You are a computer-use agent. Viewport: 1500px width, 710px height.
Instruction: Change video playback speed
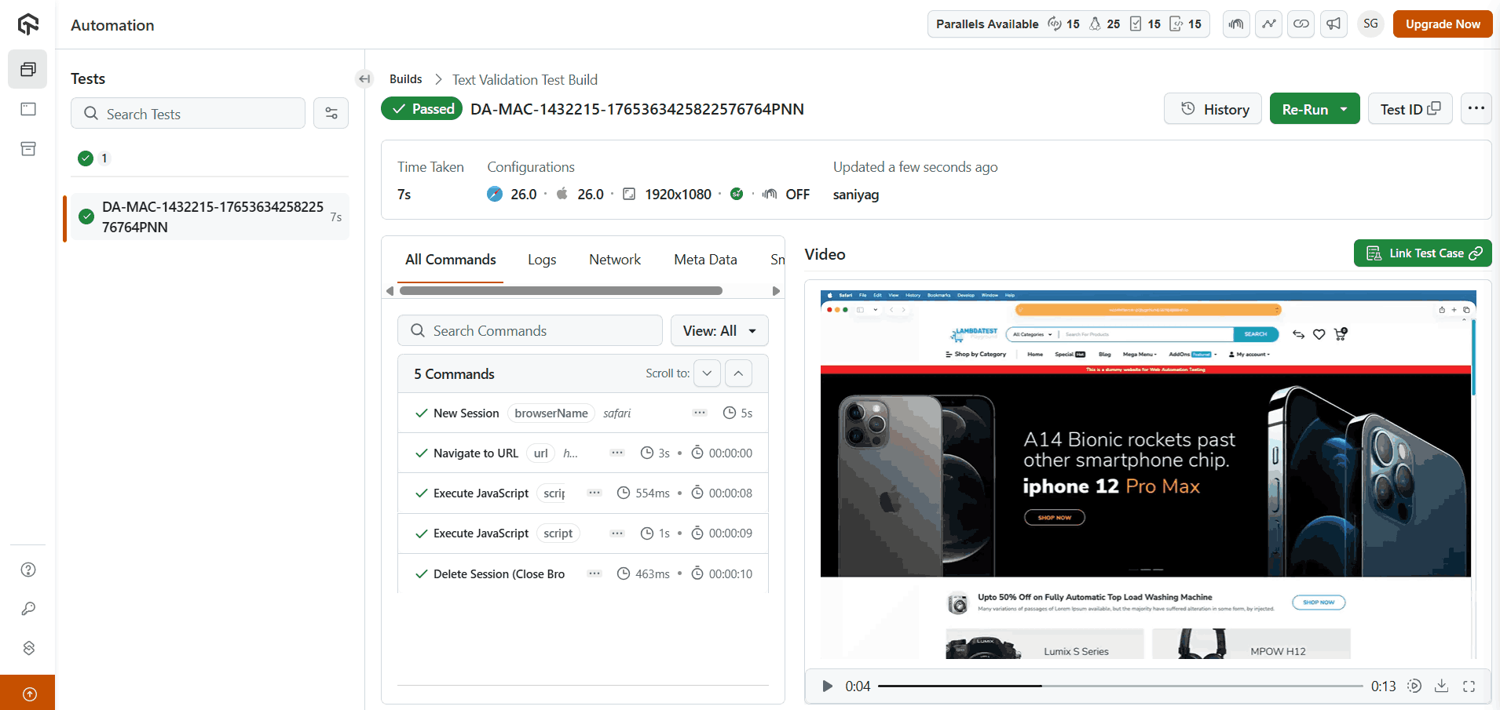click(x=1414, y=686)
